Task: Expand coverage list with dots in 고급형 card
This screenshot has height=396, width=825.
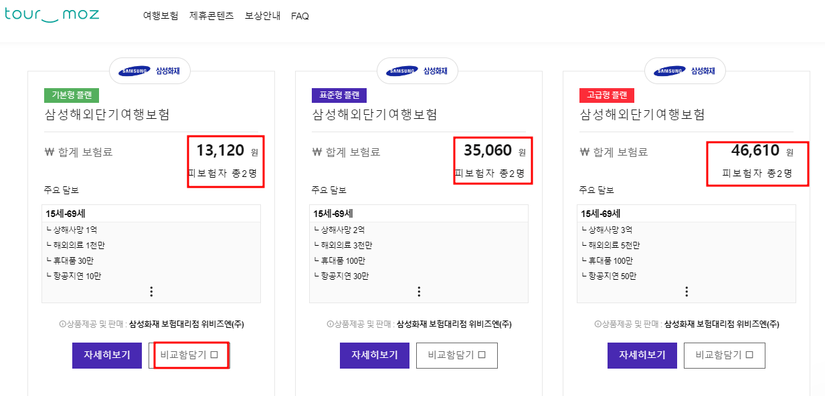Action: tap(686, 291)
